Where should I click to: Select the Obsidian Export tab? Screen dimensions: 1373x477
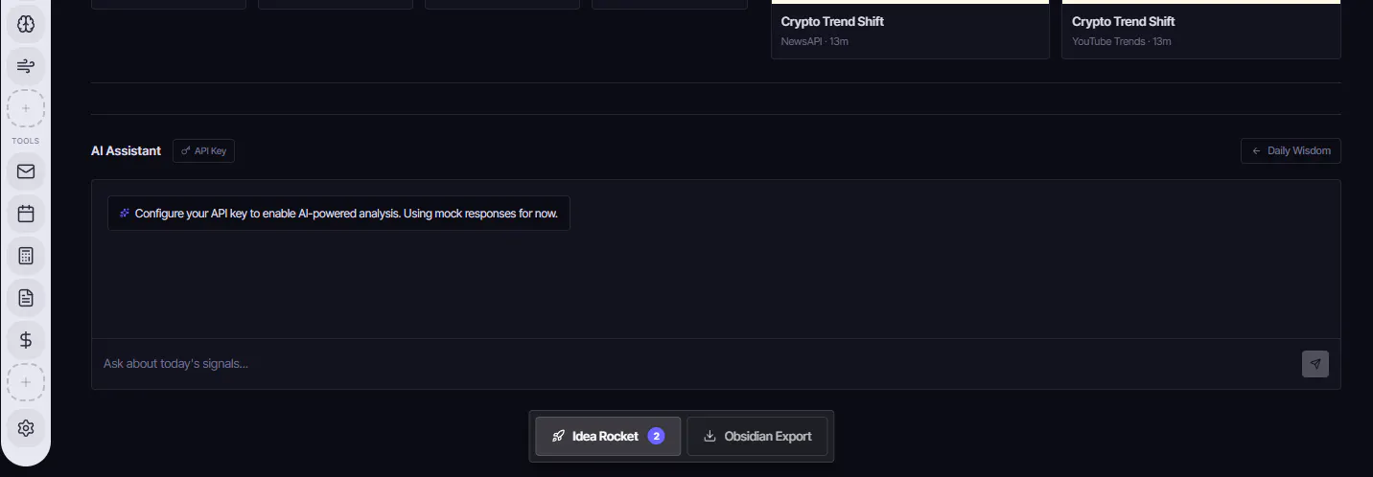click(x=756, y=437)
